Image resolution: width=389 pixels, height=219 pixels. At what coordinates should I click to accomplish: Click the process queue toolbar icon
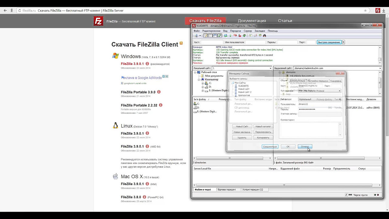click(x=230, y=36)
